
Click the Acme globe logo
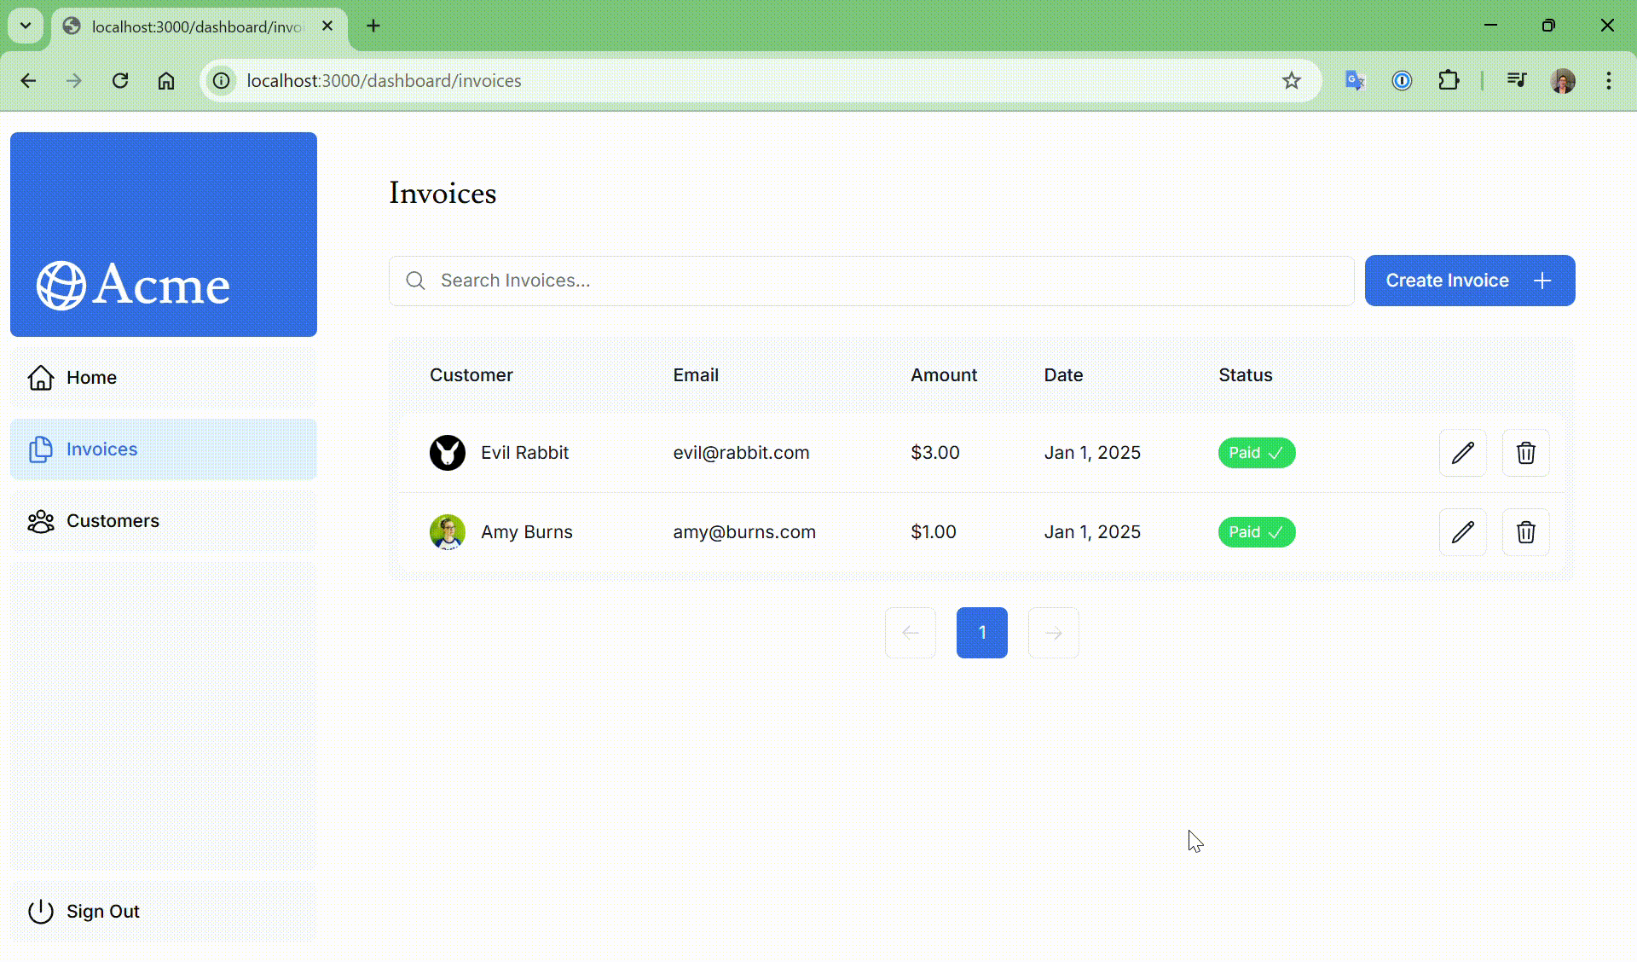pyautogui.click(x=61, y=285)
